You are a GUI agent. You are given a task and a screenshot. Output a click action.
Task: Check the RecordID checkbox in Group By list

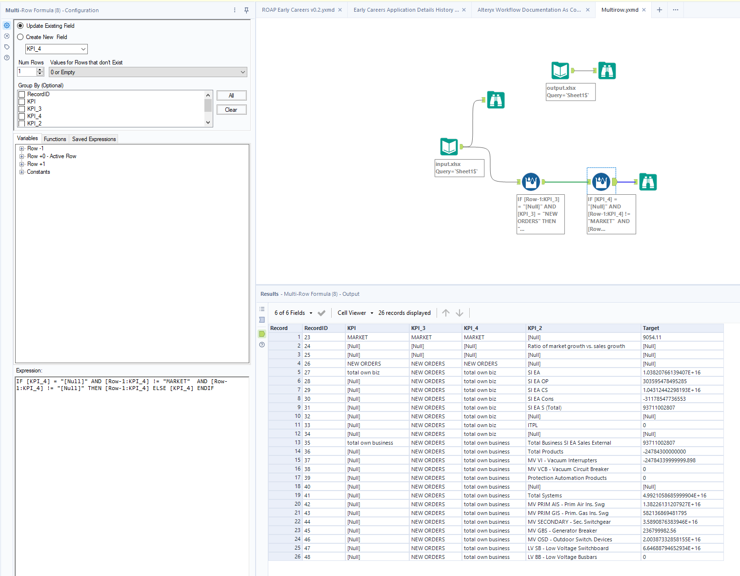[22, 94]
